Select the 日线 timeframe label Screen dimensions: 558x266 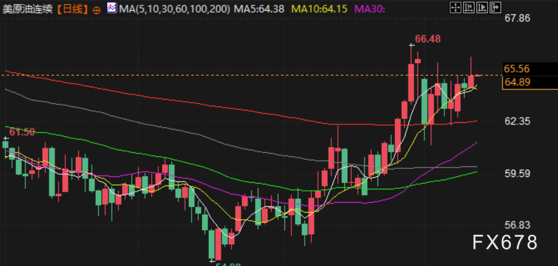(73, 10)
